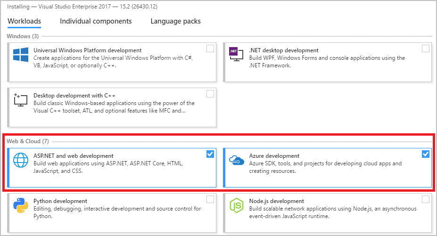The height and width of the screenshot is (236, 437).
Task: Click the Python development logo icon
Action: [x=21, y=206]
